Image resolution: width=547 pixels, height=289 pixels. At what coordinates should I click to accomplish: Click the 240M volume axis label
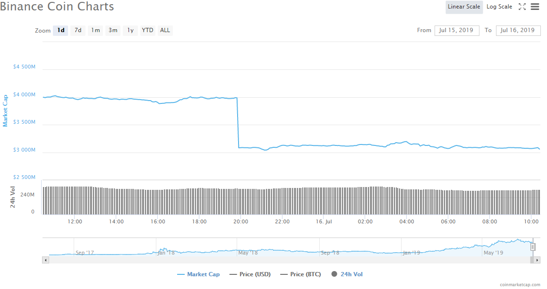click(27, 195)
